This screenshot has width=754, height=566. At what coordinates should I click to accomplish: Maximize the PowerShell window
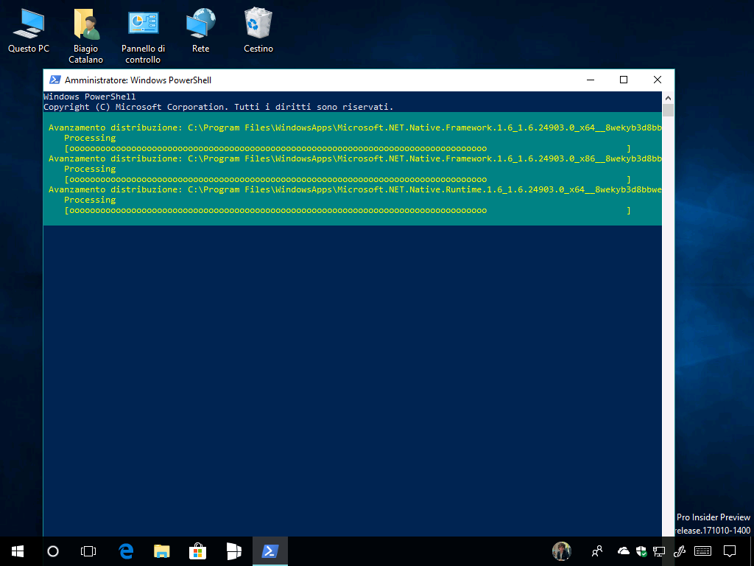pos(624,80)
